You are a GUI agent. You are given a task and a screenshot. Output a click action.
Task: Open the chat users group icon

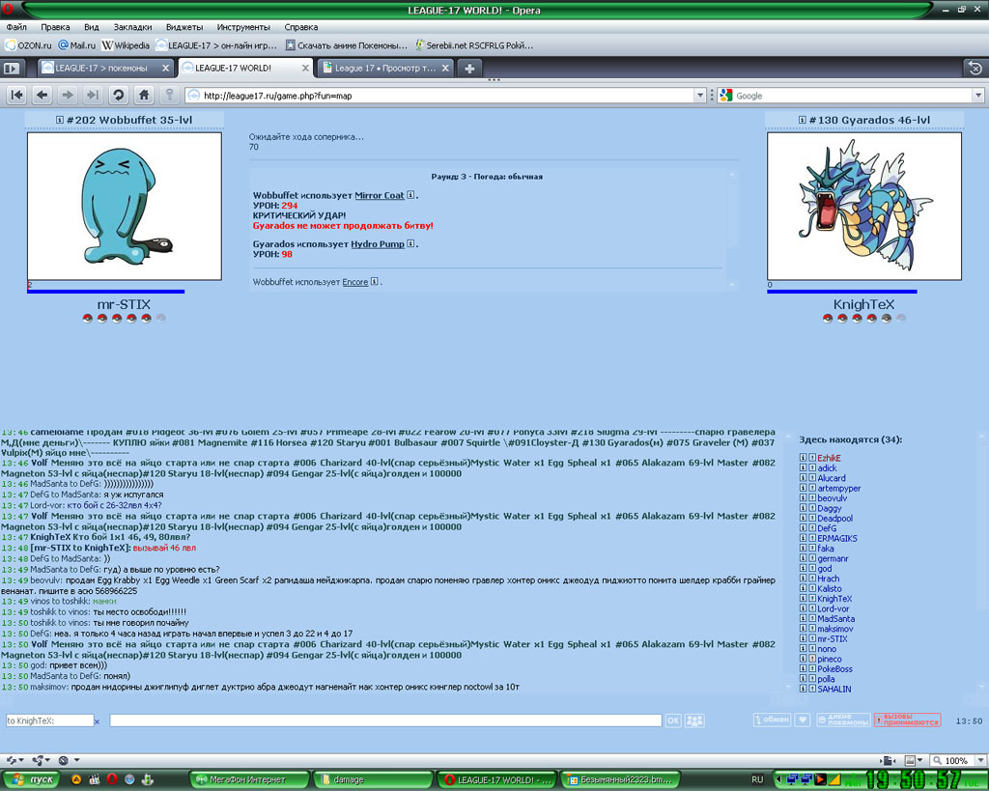[x=694, y=720]
